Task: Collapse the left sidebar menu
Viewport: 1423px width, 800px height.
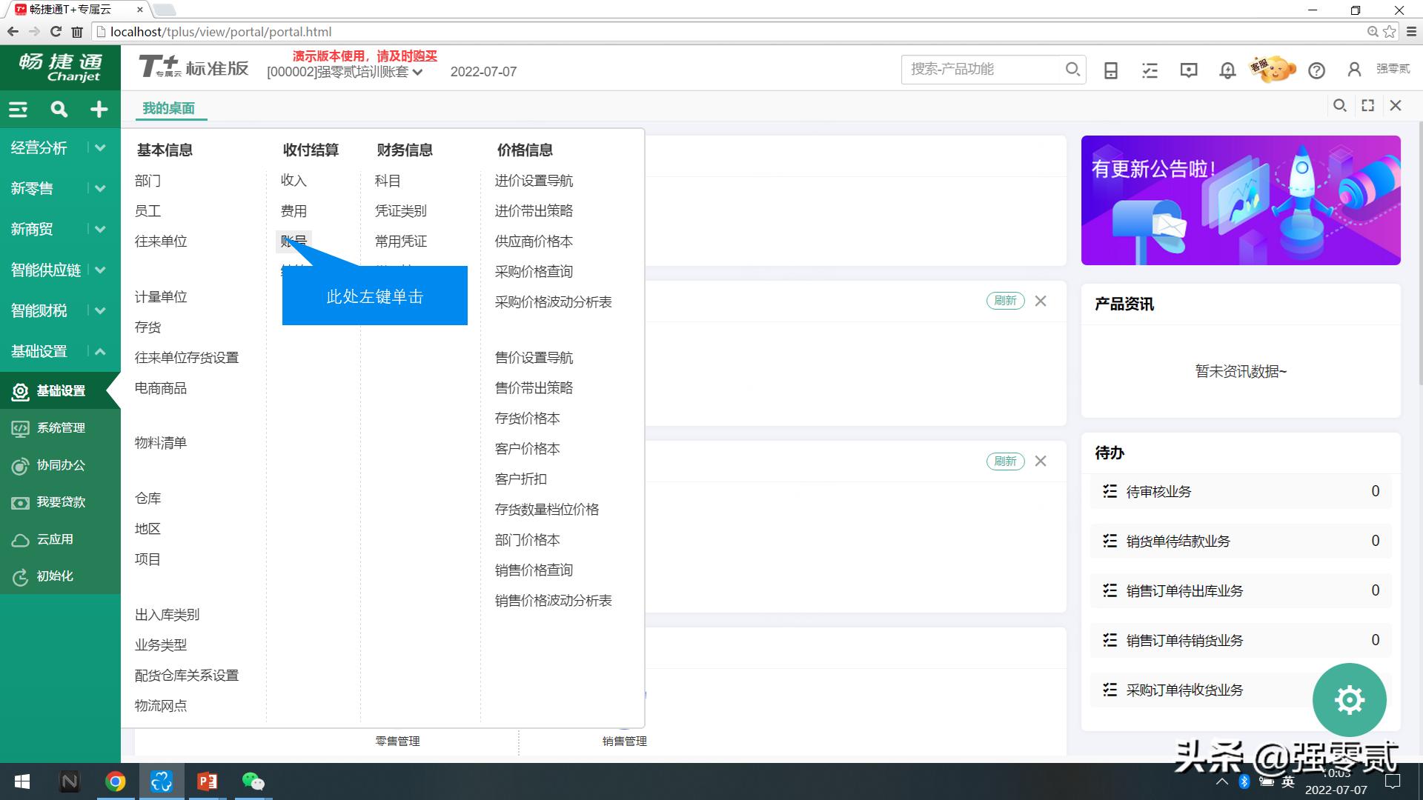Action: [x=18, y=109]
